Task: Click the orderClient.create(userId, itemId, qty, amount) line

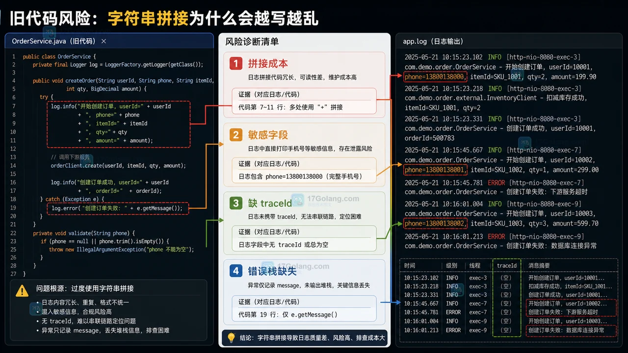Action: click(118, 166)
